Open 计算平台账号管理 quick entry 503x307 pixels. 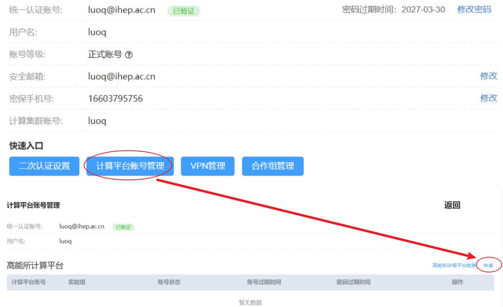pos(130,166)
